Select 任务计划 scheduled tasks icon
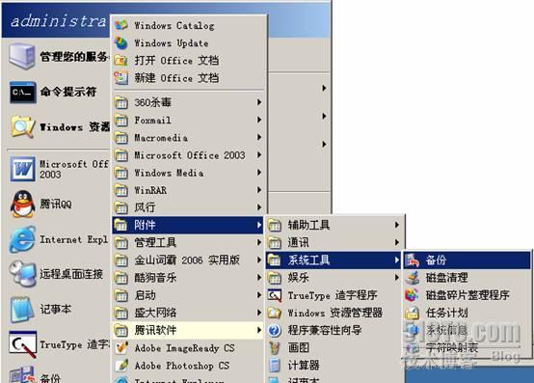534x383 pixels. [412, 313]
